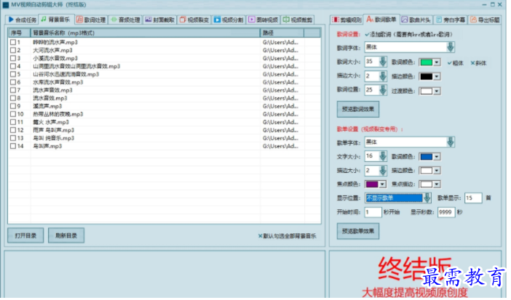Open the white 描边颜色 swatch in playlist settings

(429, 171)
